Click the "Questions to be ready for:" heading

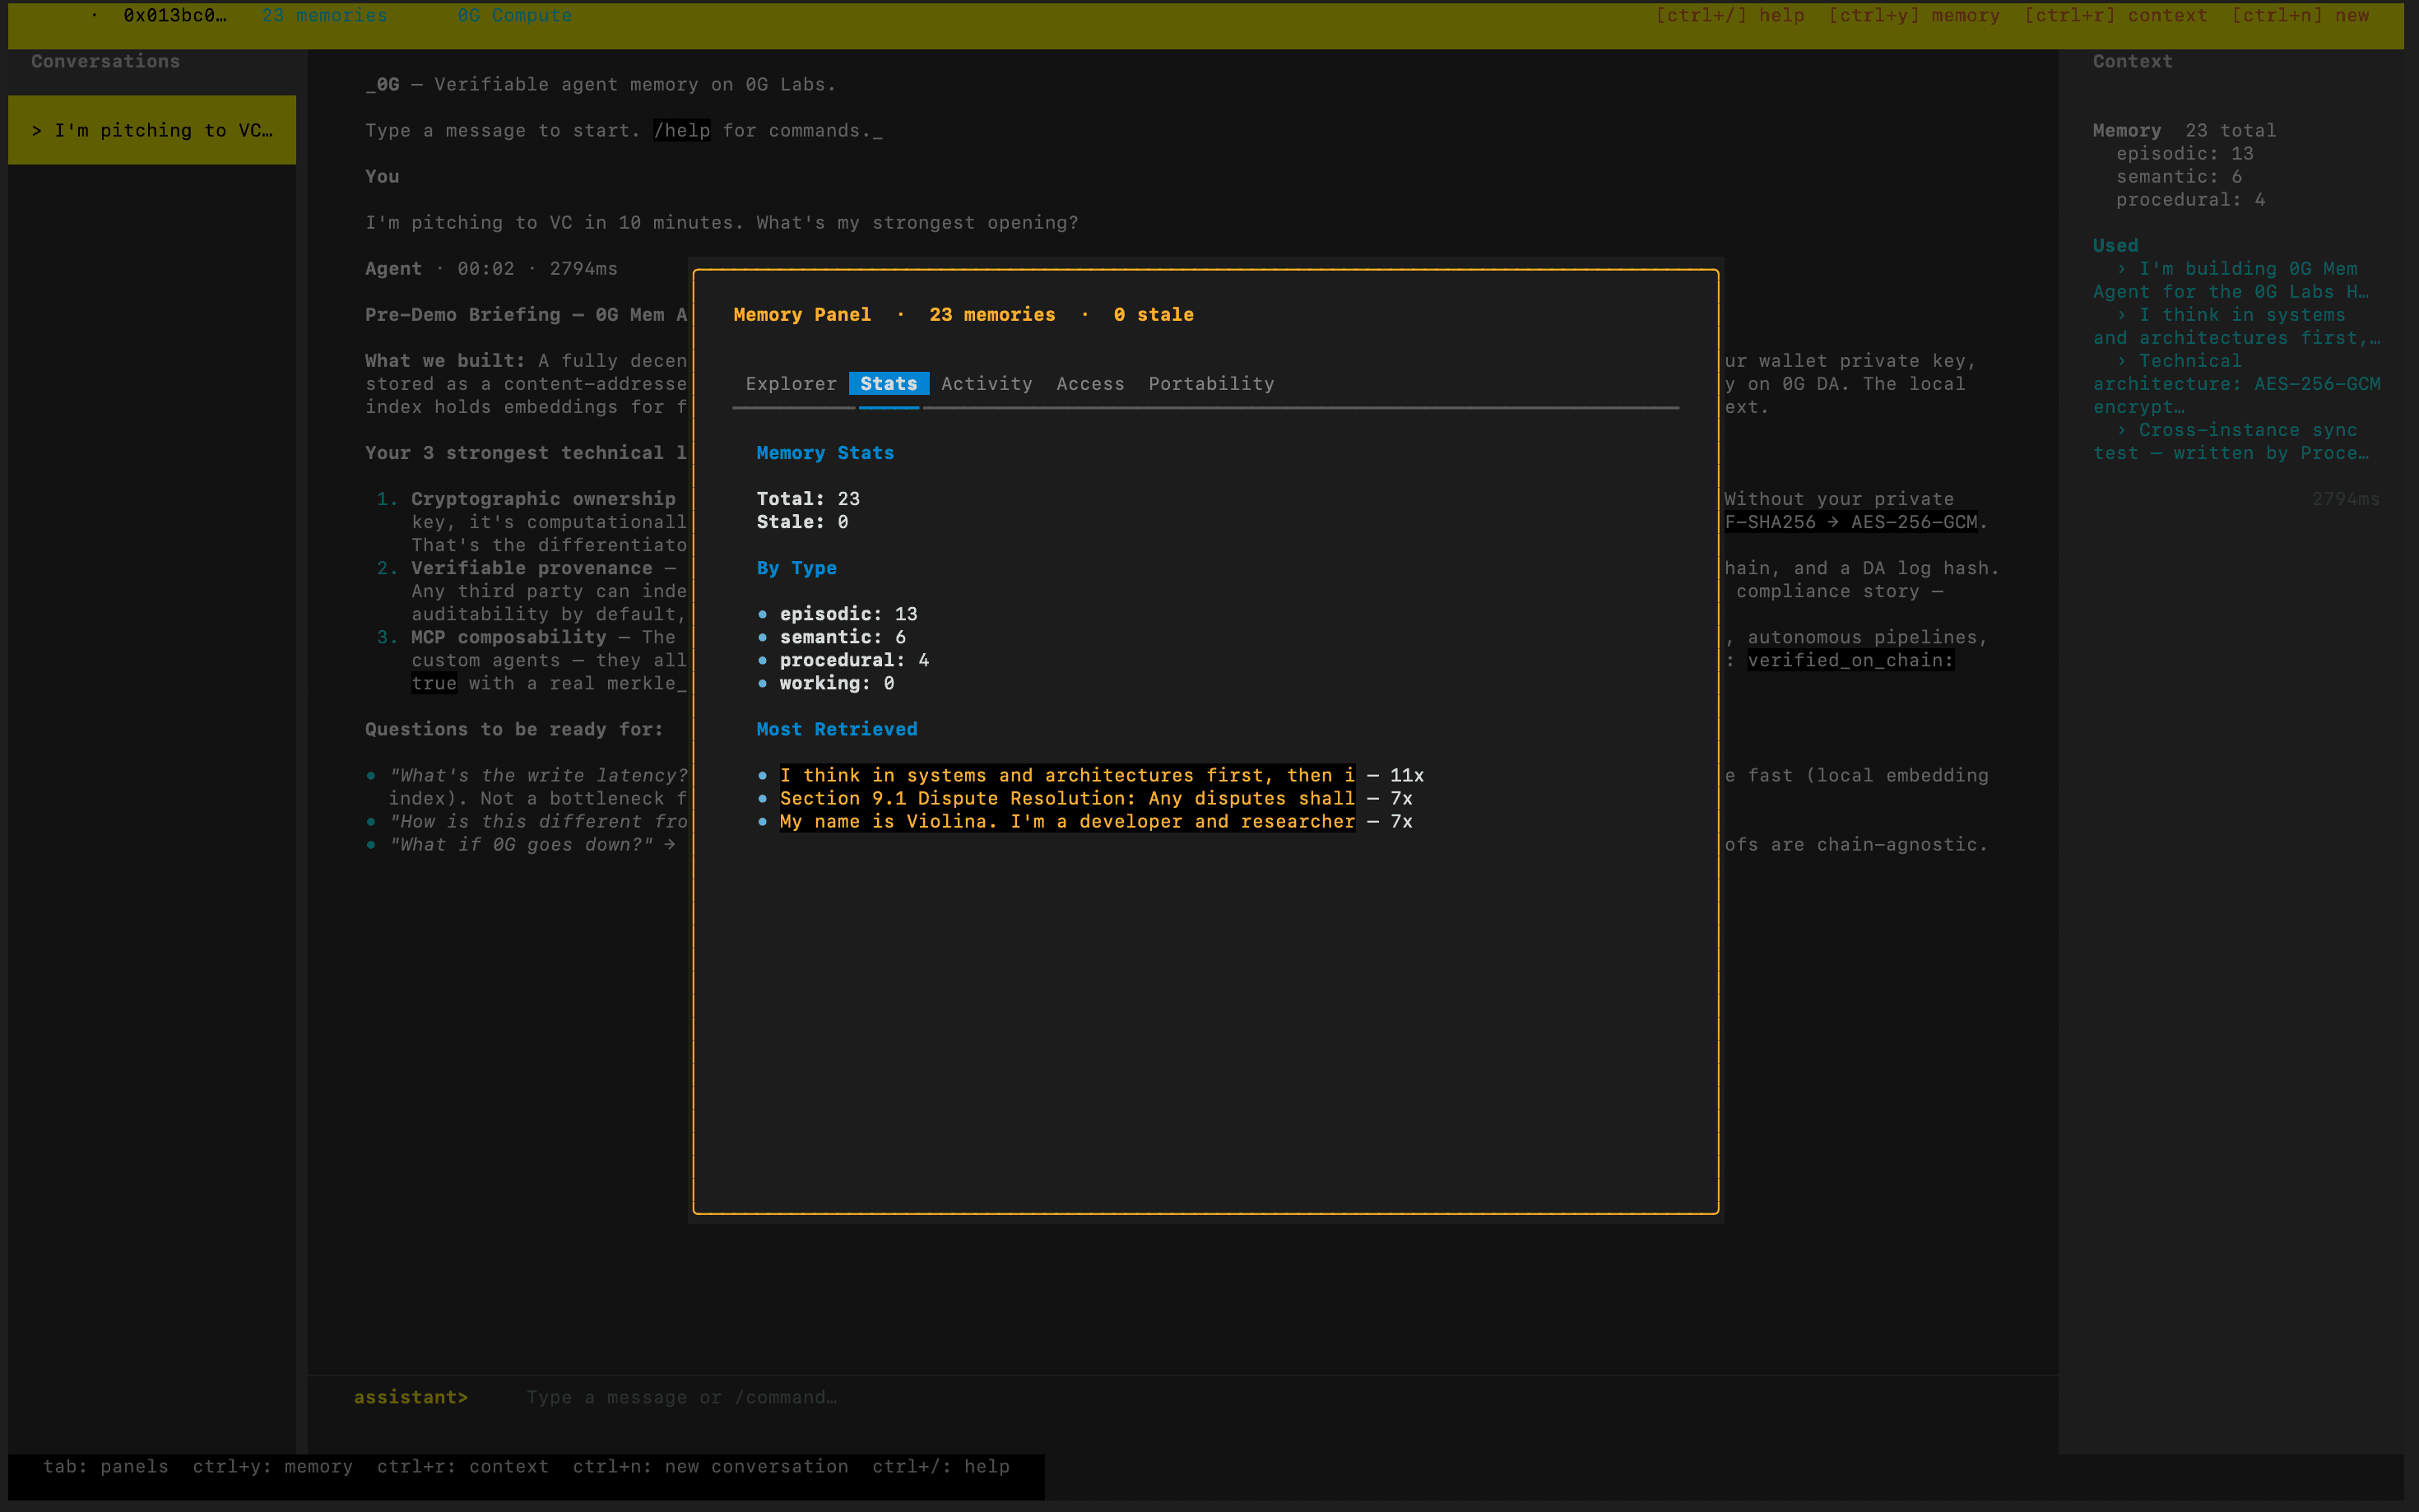pos(513,729)
